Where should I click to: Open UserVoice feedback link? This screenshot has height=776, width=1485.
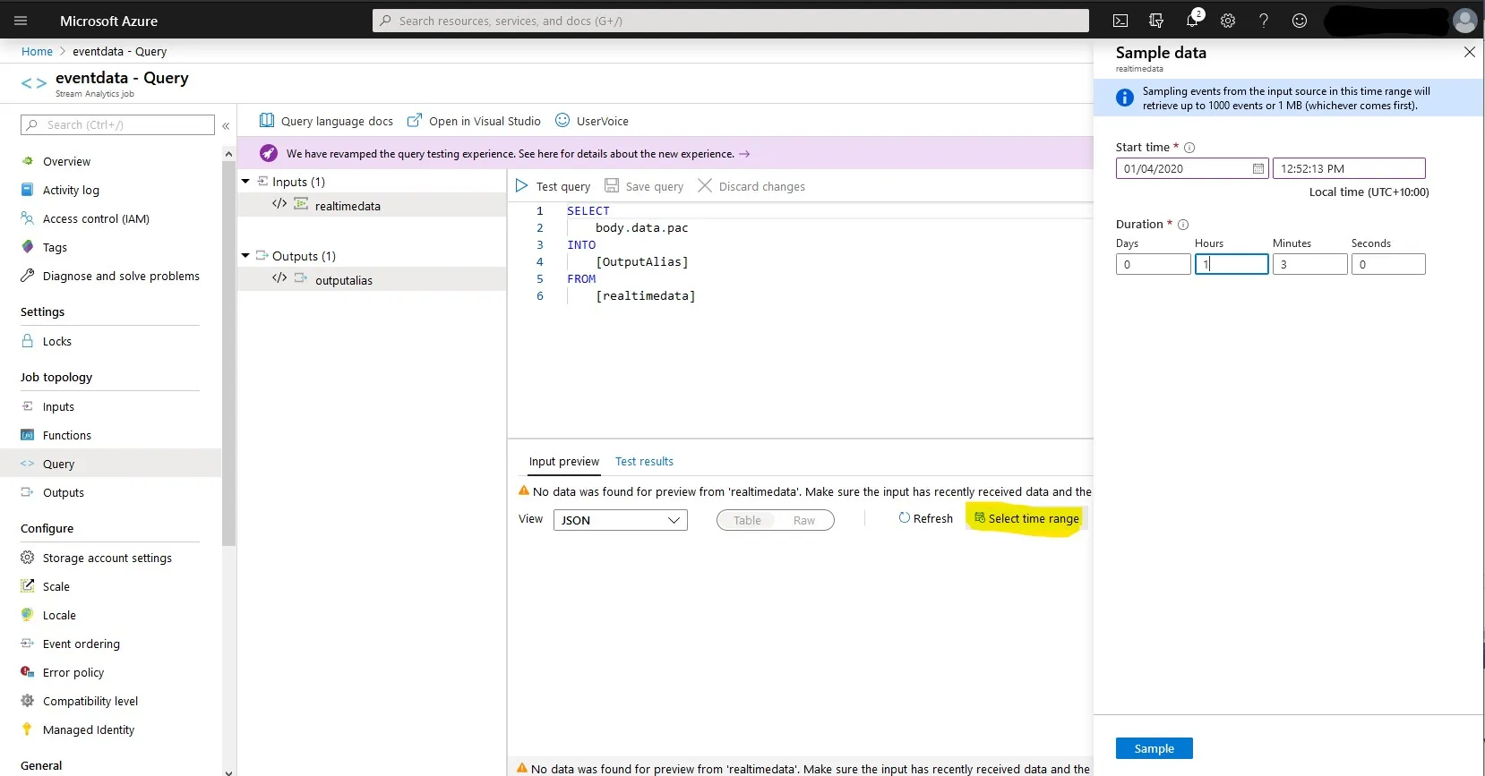coord(592,121)
